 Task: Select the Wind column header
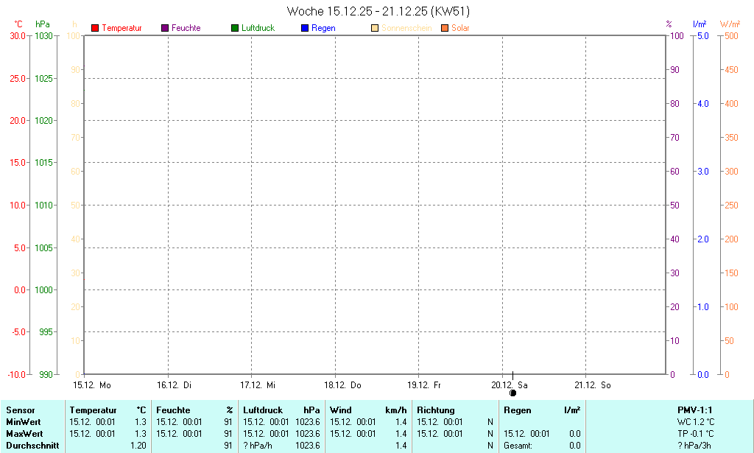(x=340, y=410)
